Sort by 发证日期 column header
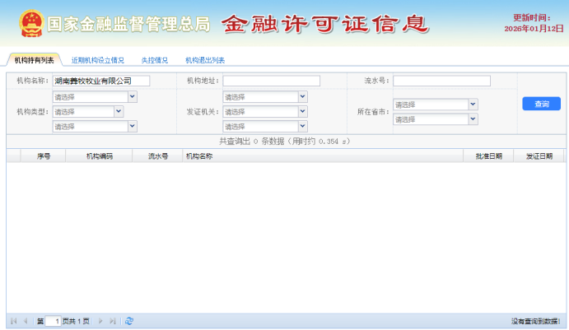The image size is (569, 330). [x=539, y=156]
